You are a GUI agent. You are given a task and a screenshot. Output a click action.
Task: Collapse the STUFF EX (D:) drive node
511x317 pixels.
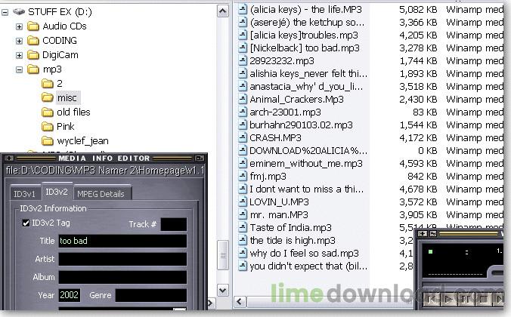(5, 12)
